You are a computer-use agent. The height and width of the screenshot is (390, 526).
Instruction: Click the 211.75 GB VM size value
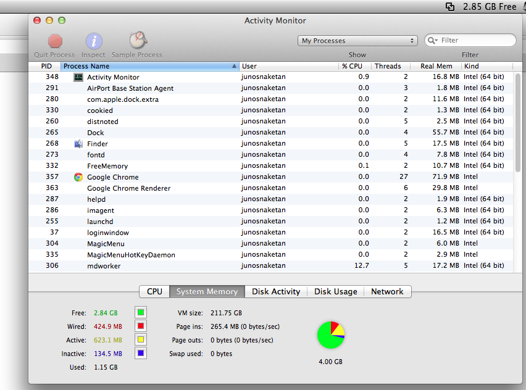click(x=226, y=313)
